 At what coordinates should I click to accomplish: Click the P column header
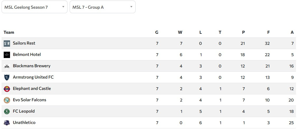[243, 32]
